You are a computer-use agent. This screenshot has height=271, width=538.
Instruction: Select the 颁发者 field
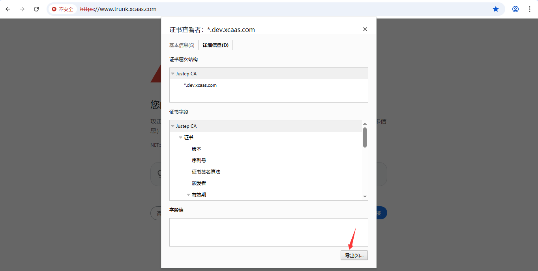[199, 183]
